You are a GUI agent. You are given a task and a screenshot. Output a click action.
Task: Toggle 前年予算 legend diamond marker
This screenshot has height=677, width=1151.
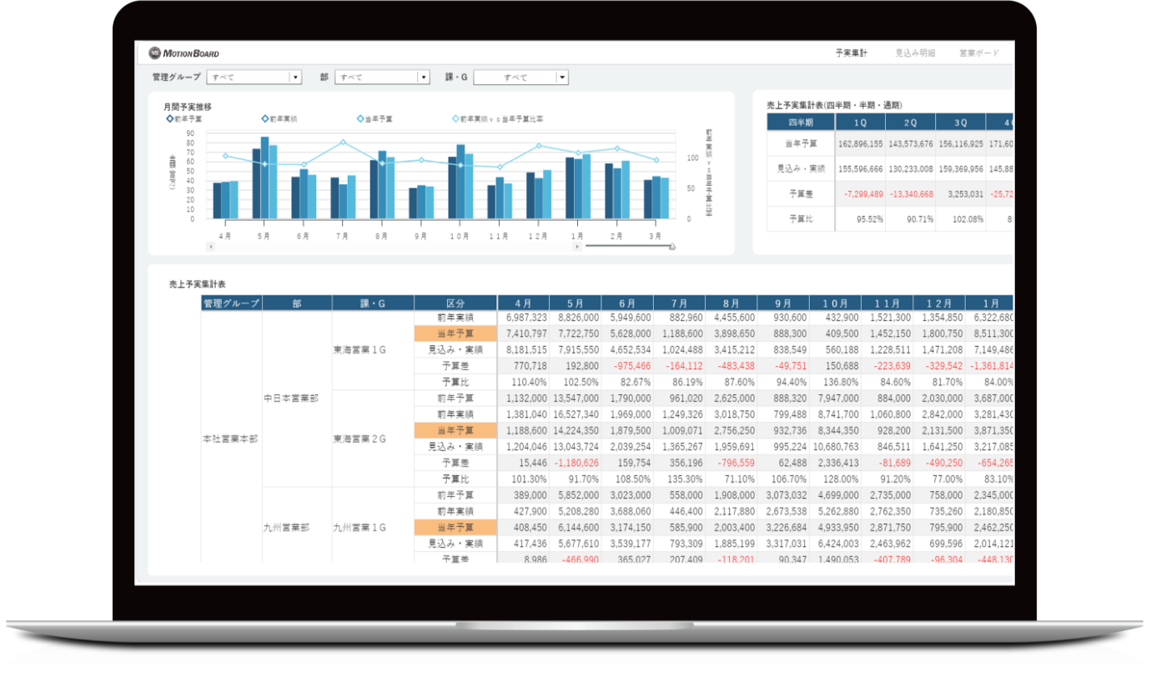coord(170,119)
